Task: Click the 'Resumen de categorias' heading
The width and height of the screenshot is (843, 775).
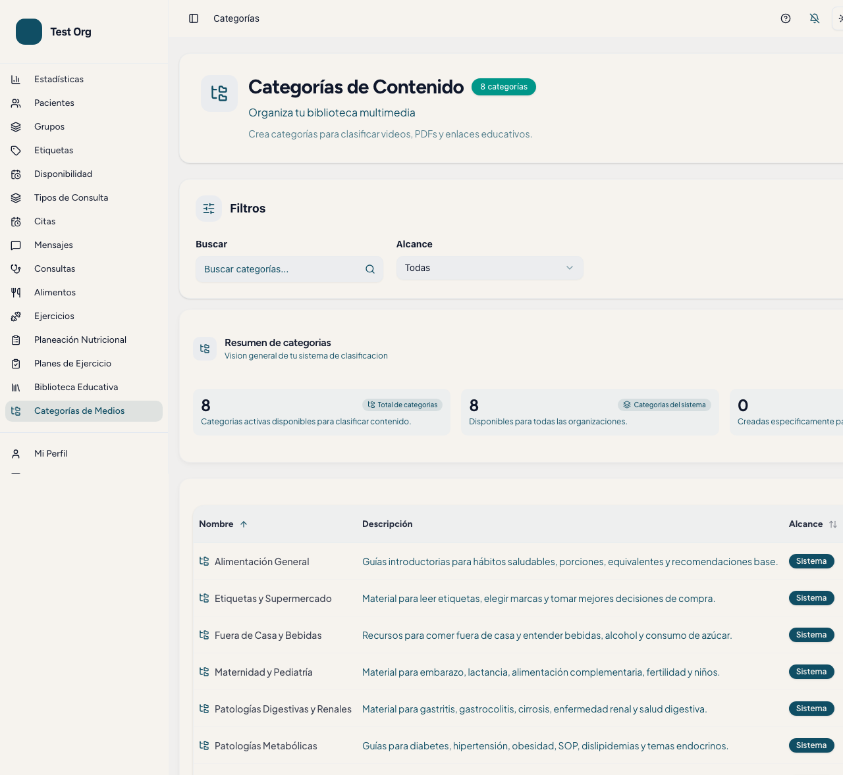Action: pos(278,343)
